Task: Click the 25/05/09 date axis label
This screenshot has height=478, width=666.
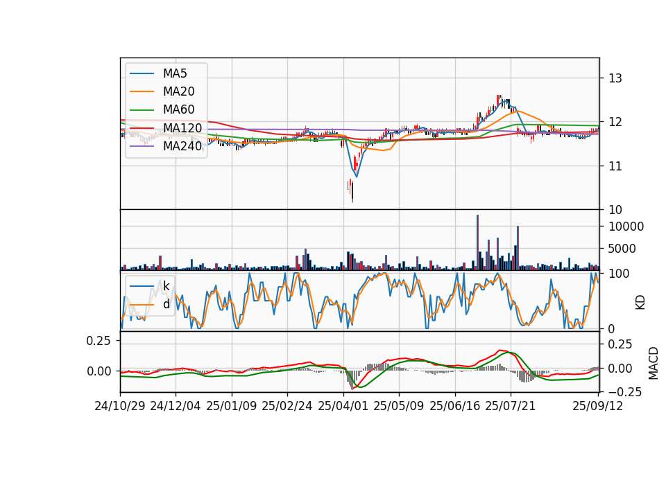Action: [399, 406]
